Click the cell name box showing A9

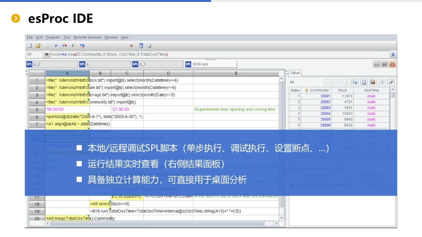[x=34, y=55]
